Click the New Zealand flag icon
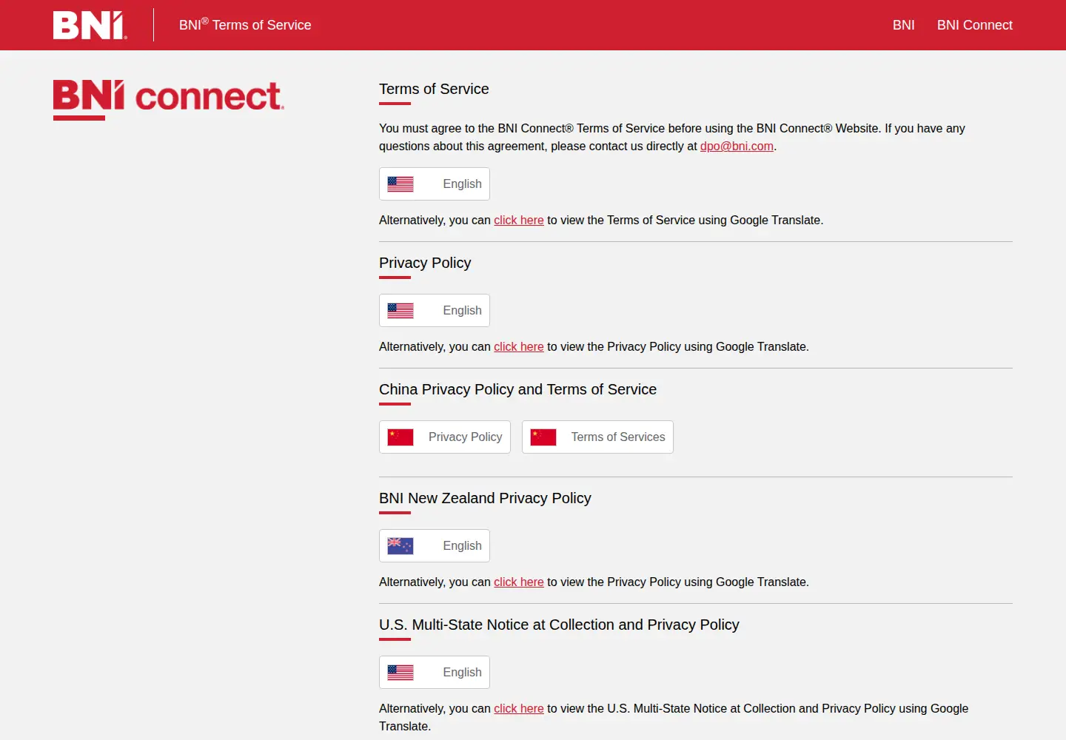Viewport: 1066px width, 740px height. click(400, 546)
